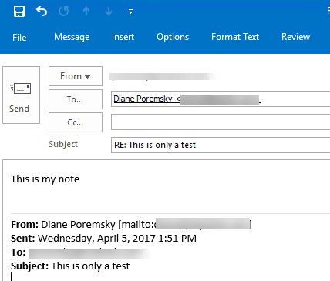This screenshot has width=330, height=281.
Task: Open the Review ribbon tab
Action: [295, 37]
